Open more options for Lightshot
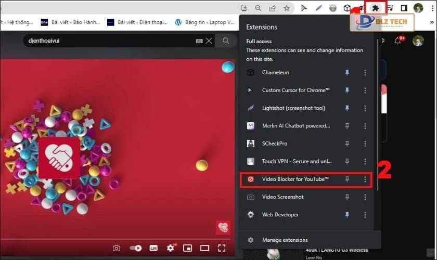Image resolution: width=437 pixels, height=260 pixels. (365, 108)
